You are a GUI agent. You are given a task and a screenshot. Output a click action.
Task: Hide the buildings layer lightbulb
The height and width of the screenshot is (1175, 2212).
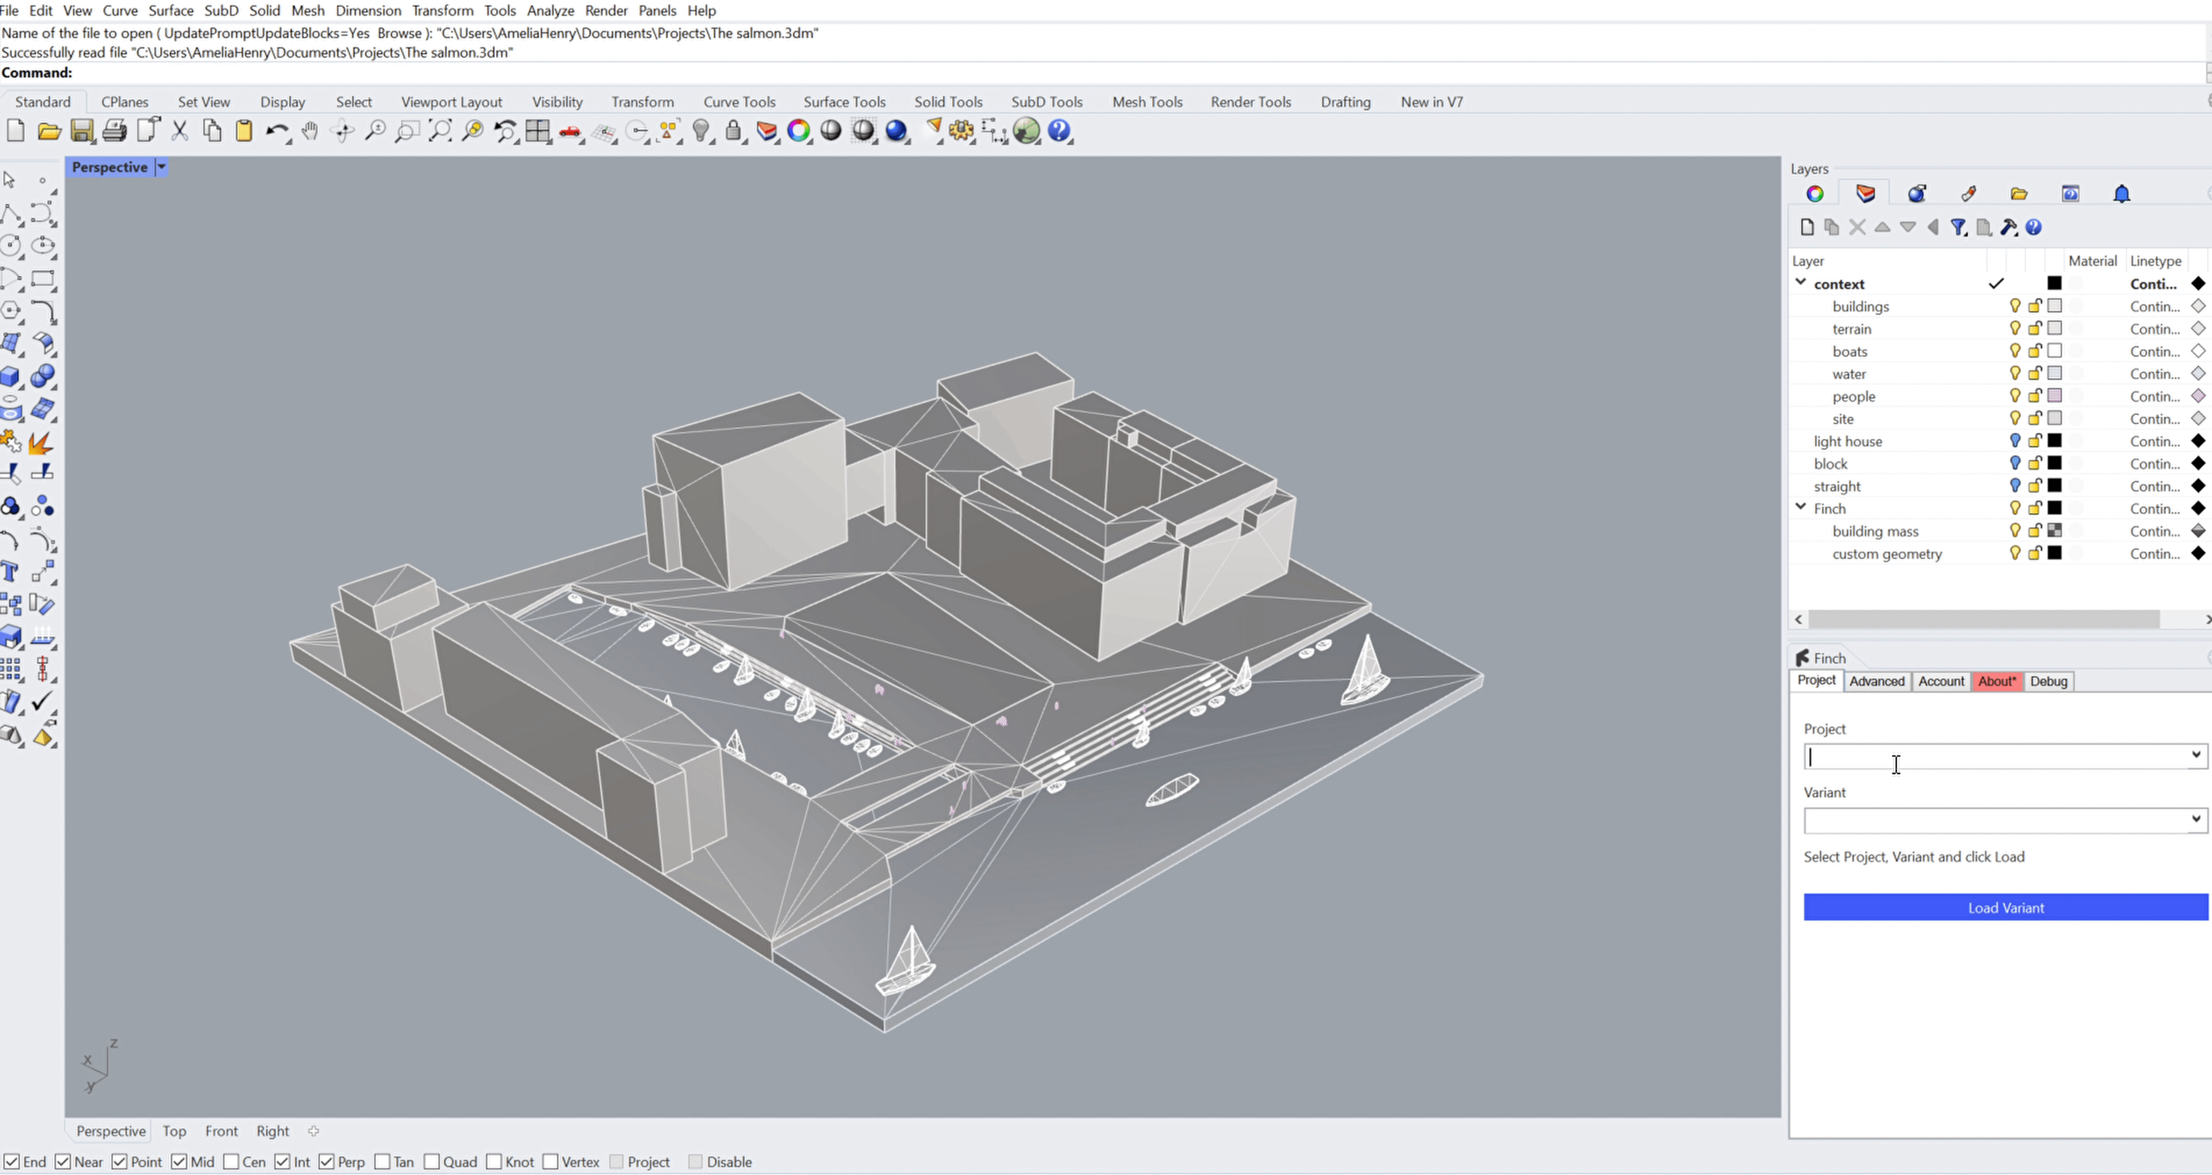pos(2014,306)
